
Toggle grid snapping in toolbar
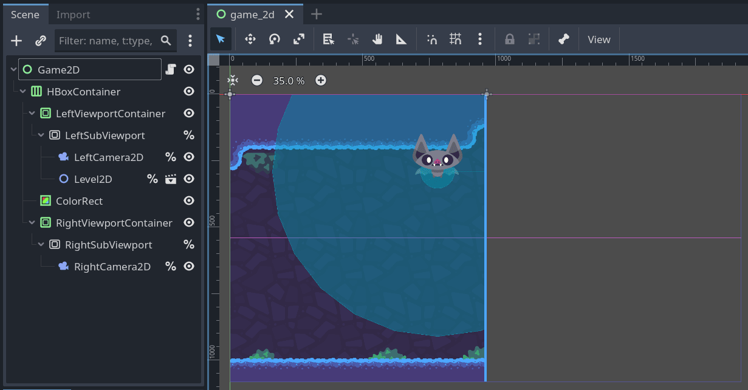(x=456, y=39)
